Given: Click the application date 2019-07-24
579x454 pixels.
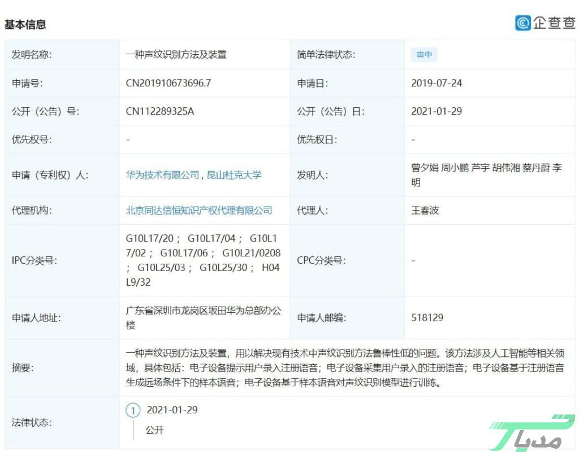Looking at the screenshot, I should pos(436,83).
